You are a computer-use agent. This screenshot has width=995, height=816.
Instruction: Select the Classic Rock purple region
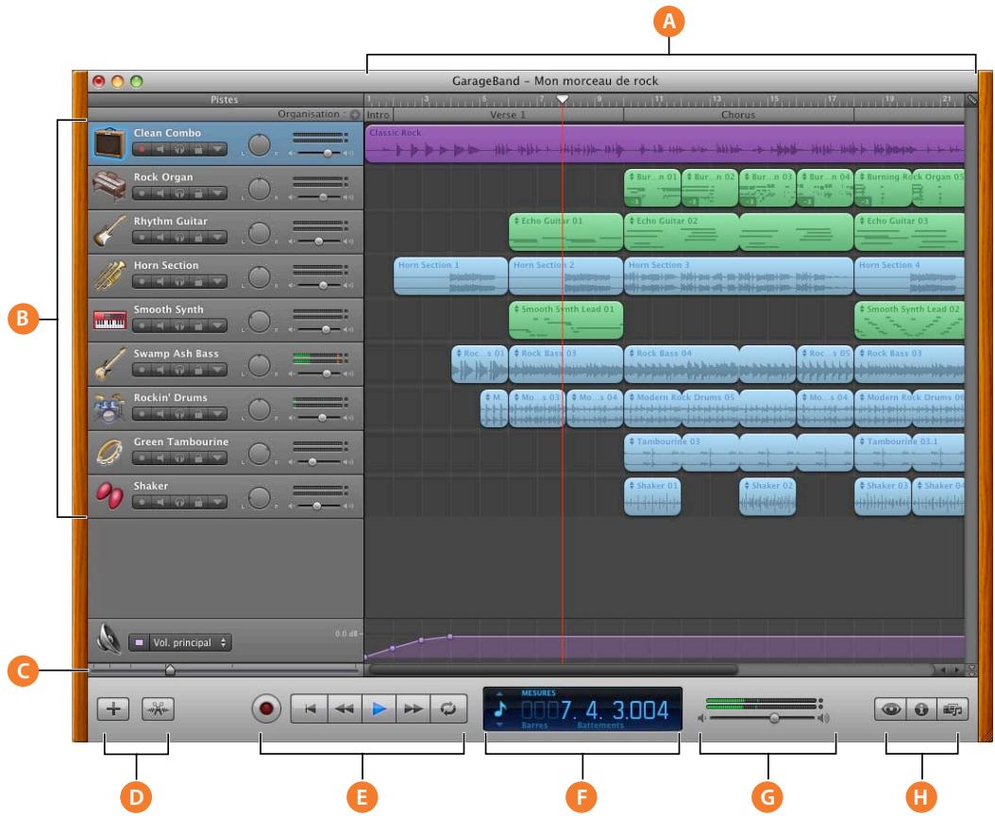[x=665, y=144]
